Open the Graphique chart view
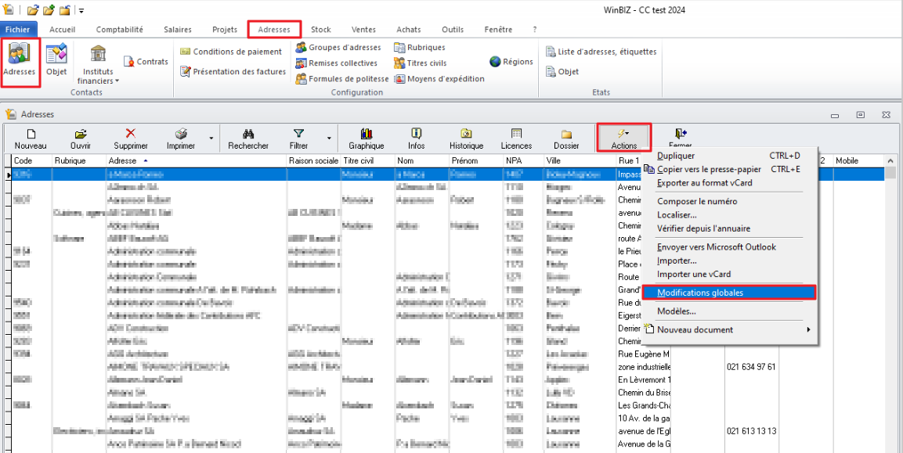This screenshot has width=903, height=453. click(367, 138)
